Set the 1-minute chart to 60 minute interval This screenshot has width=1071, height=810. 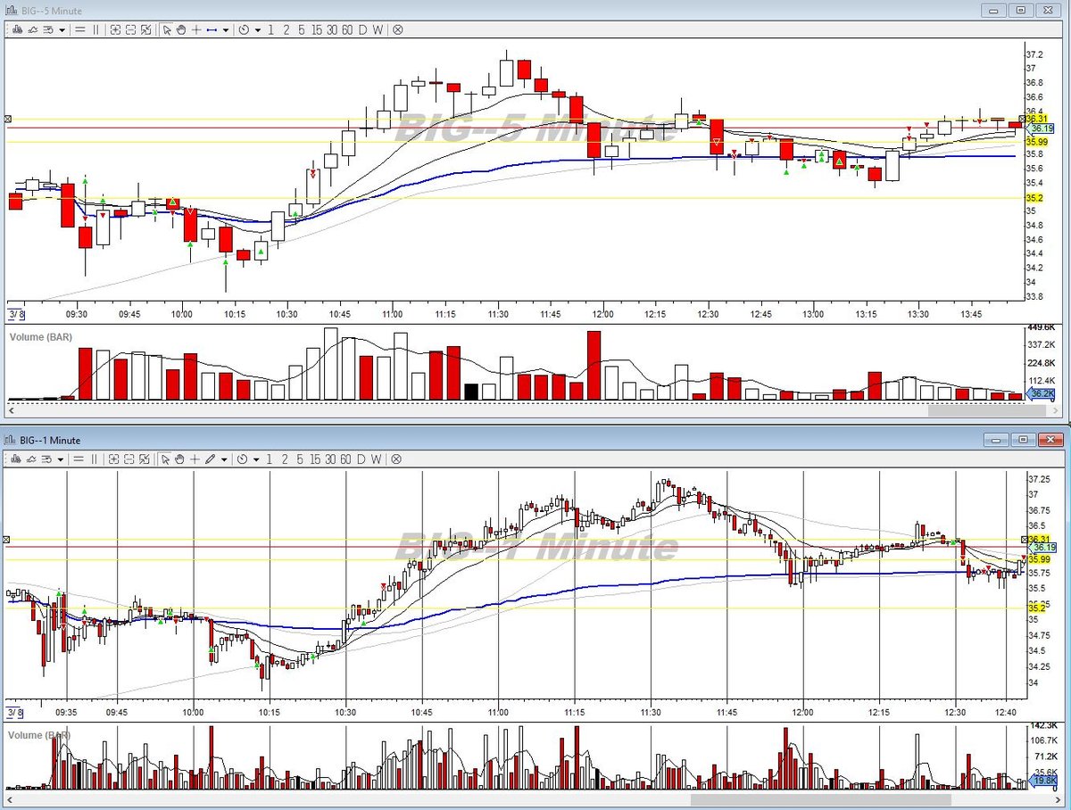click(x=346, y=460)
